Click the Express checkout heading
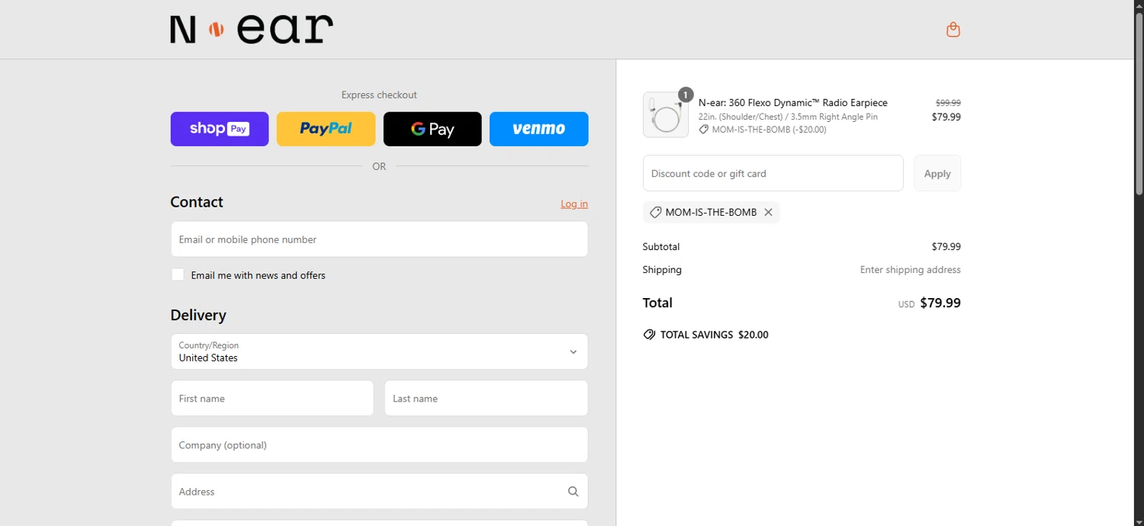The height and width of the screenshot is (526, 1144). (379, 95)
